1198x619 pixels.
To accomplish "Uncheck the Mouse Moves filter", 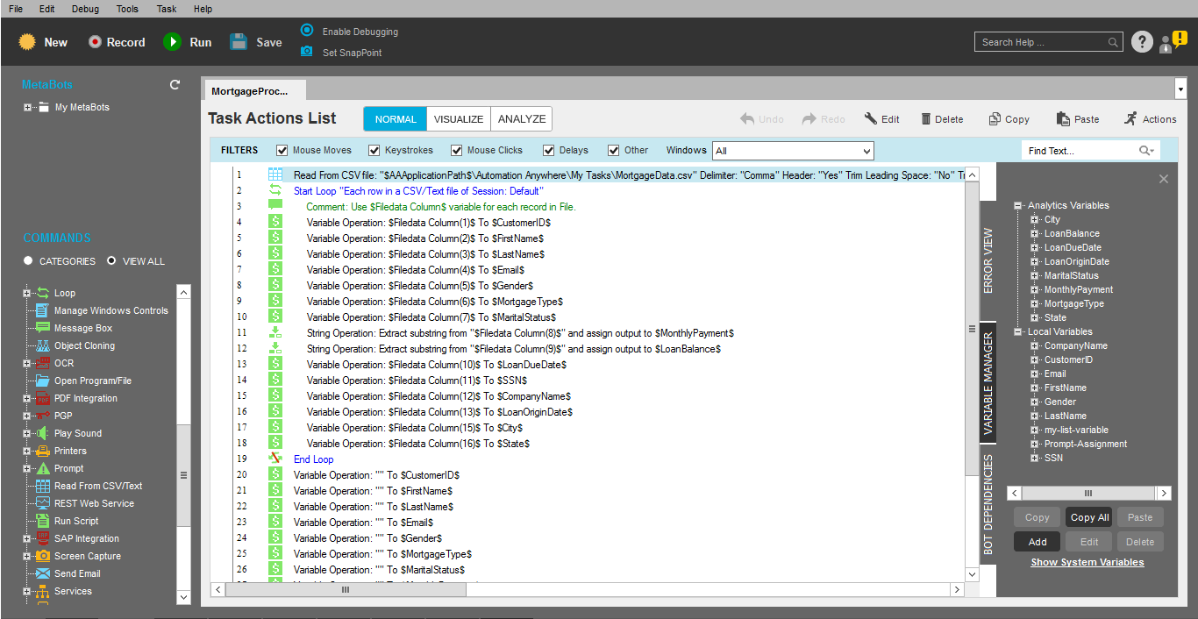I will [282, 151].
